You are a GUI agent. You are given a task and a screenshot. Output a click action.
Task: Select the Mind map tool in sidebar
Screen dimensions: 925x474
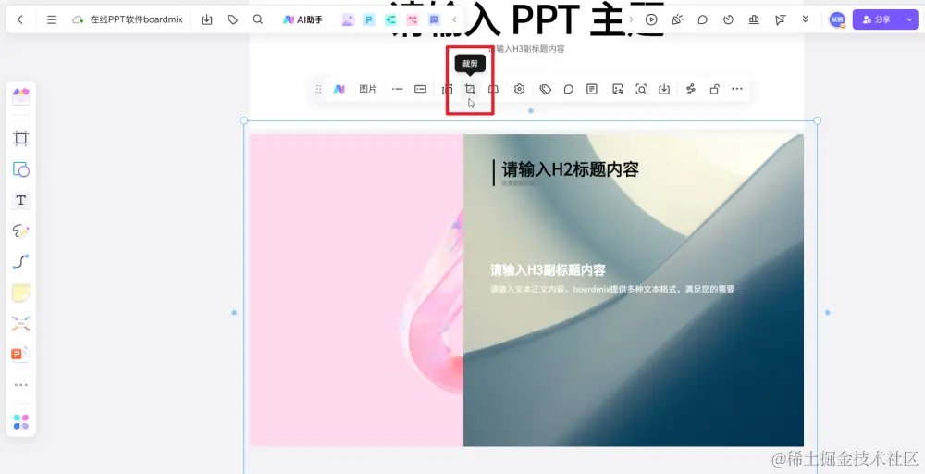[21, 323]
